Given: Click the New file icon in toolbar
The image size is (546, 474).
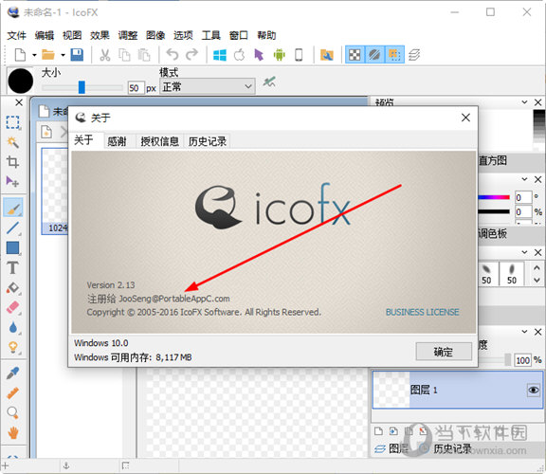Looking at the screenshot, I should pyautogui.click(x=20, y=55).
